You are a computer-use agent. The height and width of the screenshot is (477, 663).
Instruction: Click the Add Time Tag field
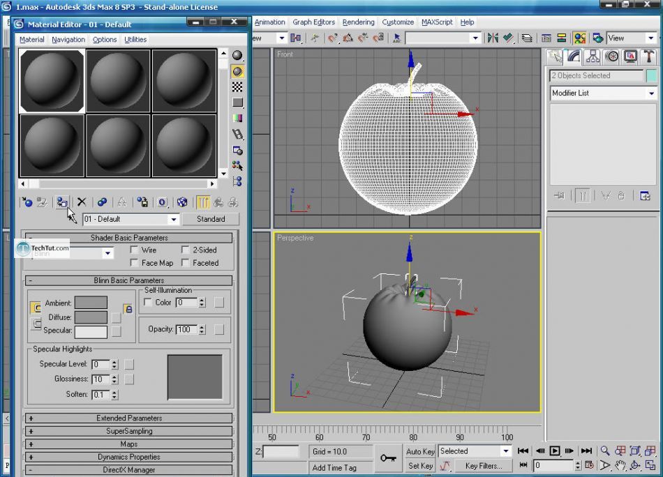tap(340, 468)
